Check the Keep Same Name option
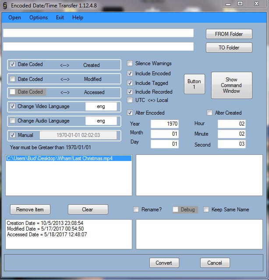This screenshot has width=269, height=280. pos(206,210)
